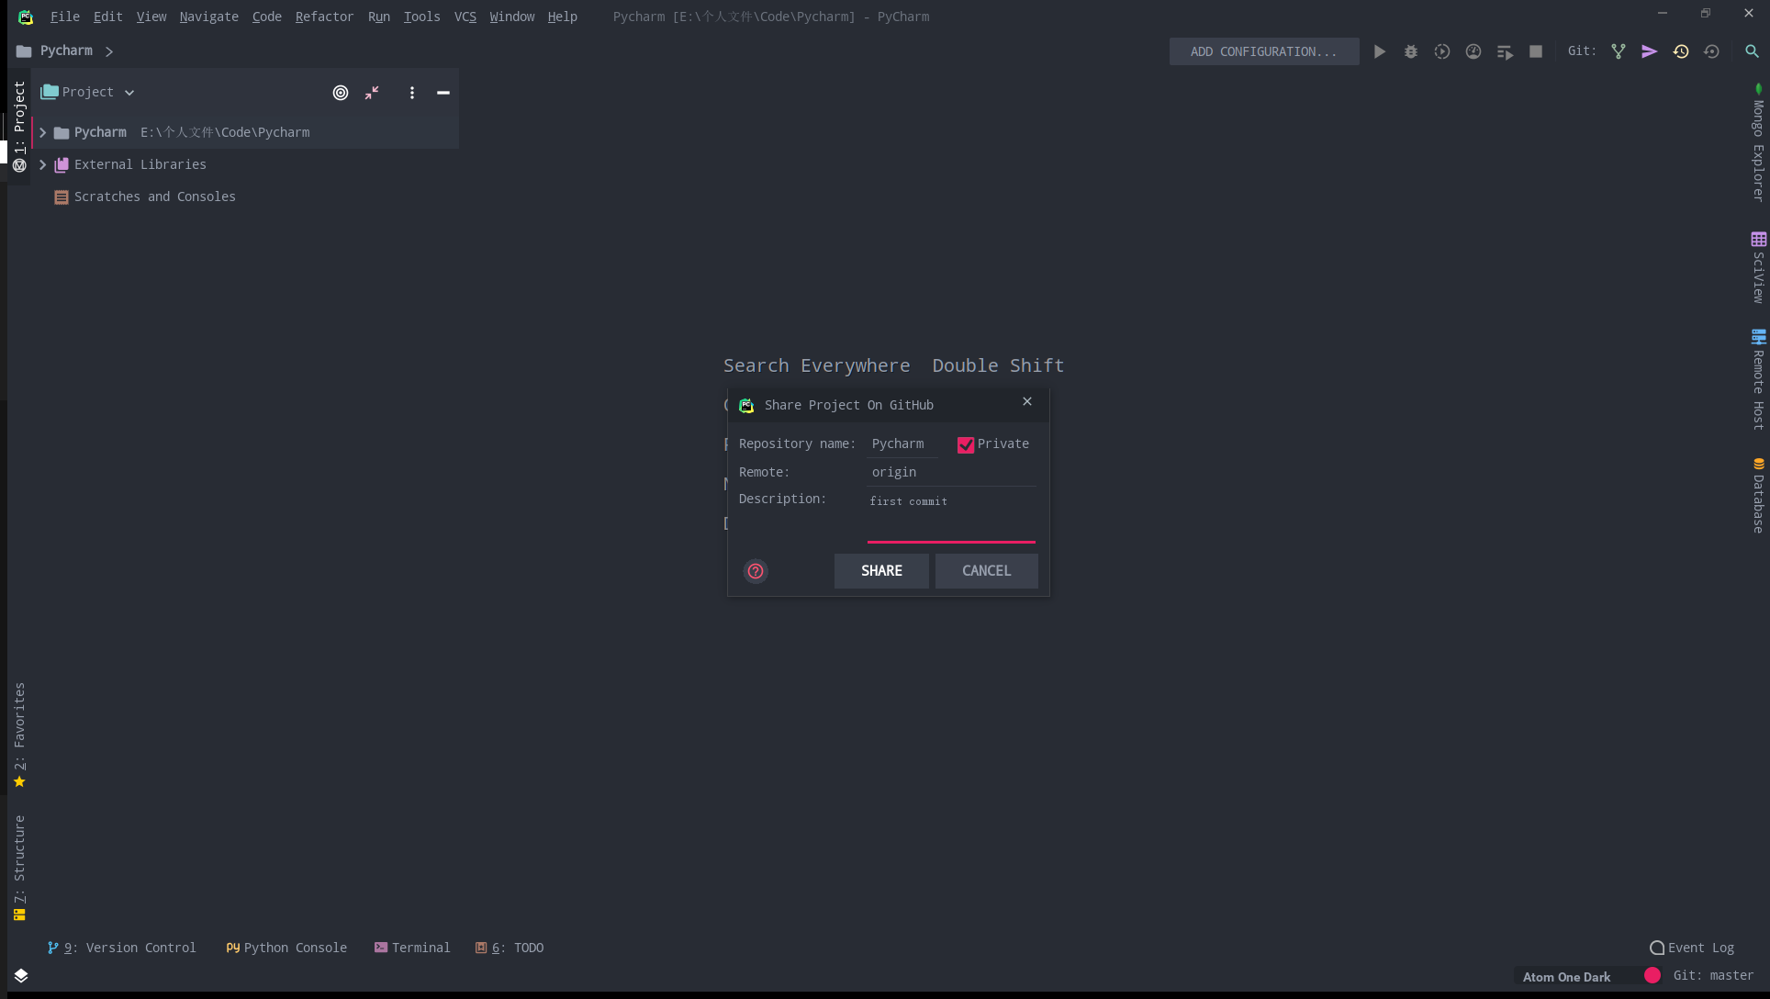1770x999 pixels.
Task: Toggle the Private checkbox
Action: coord(966,445)
